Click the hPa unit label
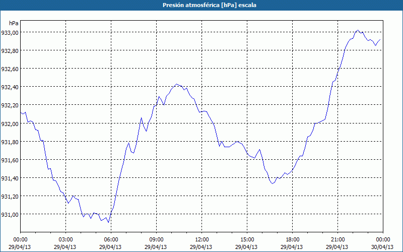 tap(14, 23)
